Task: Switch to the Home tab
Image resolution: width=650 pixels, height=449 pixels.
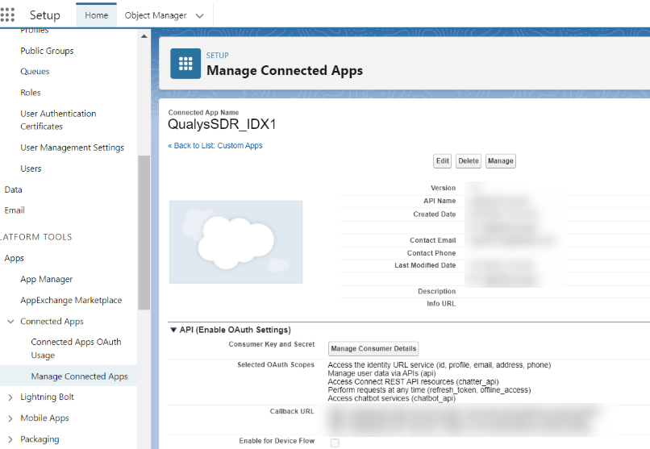Action: 97,15
